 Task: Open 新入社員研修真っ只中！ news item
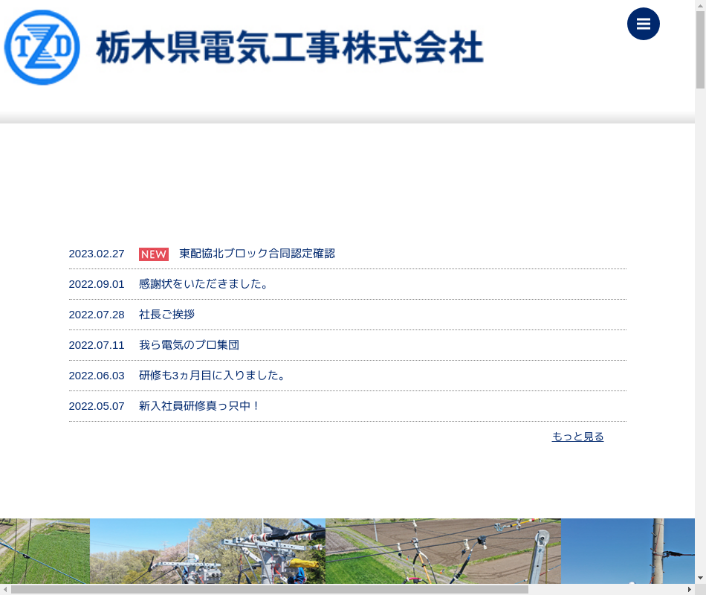(x=199, y=406)
